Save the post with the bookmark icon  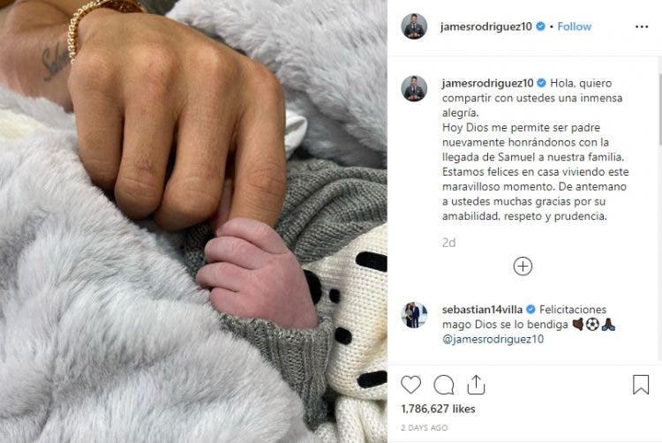641,385
